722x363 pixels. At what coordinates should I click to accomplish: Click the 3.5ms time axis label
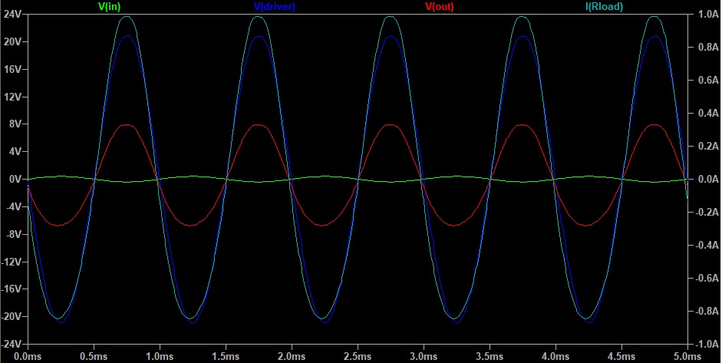[490, 357]
